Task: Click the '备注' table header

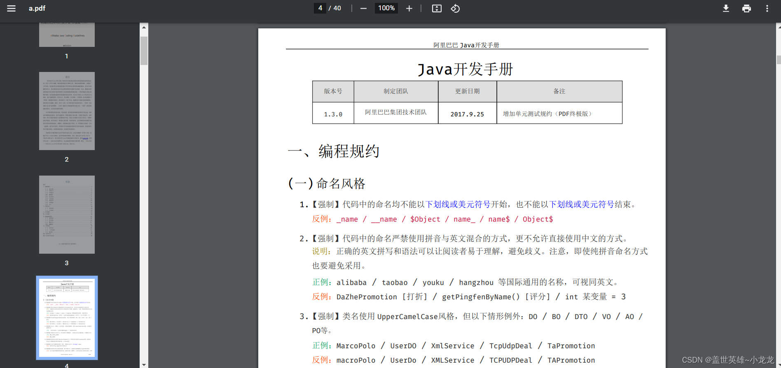Action: (559, 91)
